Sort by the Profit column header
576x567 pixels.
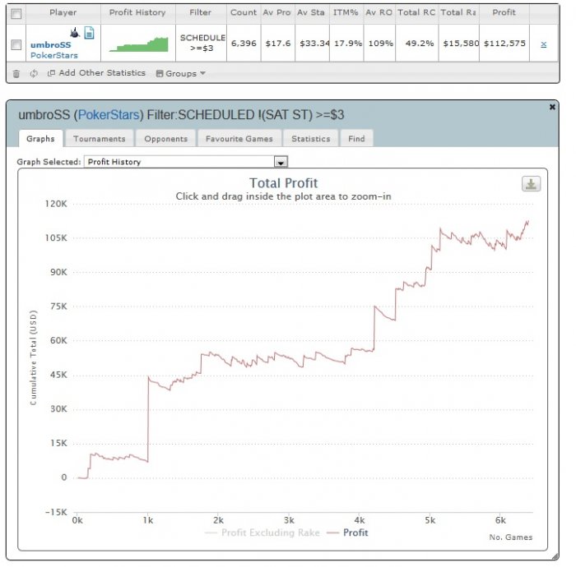(504, 12)
